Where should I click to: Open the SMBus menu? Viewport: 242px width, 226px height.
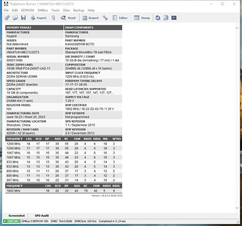point(43,10)
